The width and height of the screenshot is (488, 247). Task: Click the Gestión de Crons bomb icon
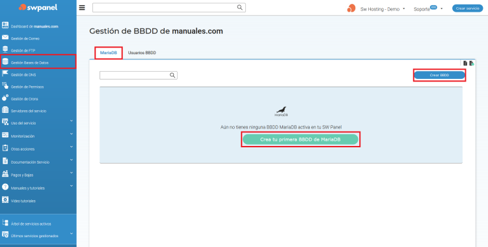[x=5, y=98]
